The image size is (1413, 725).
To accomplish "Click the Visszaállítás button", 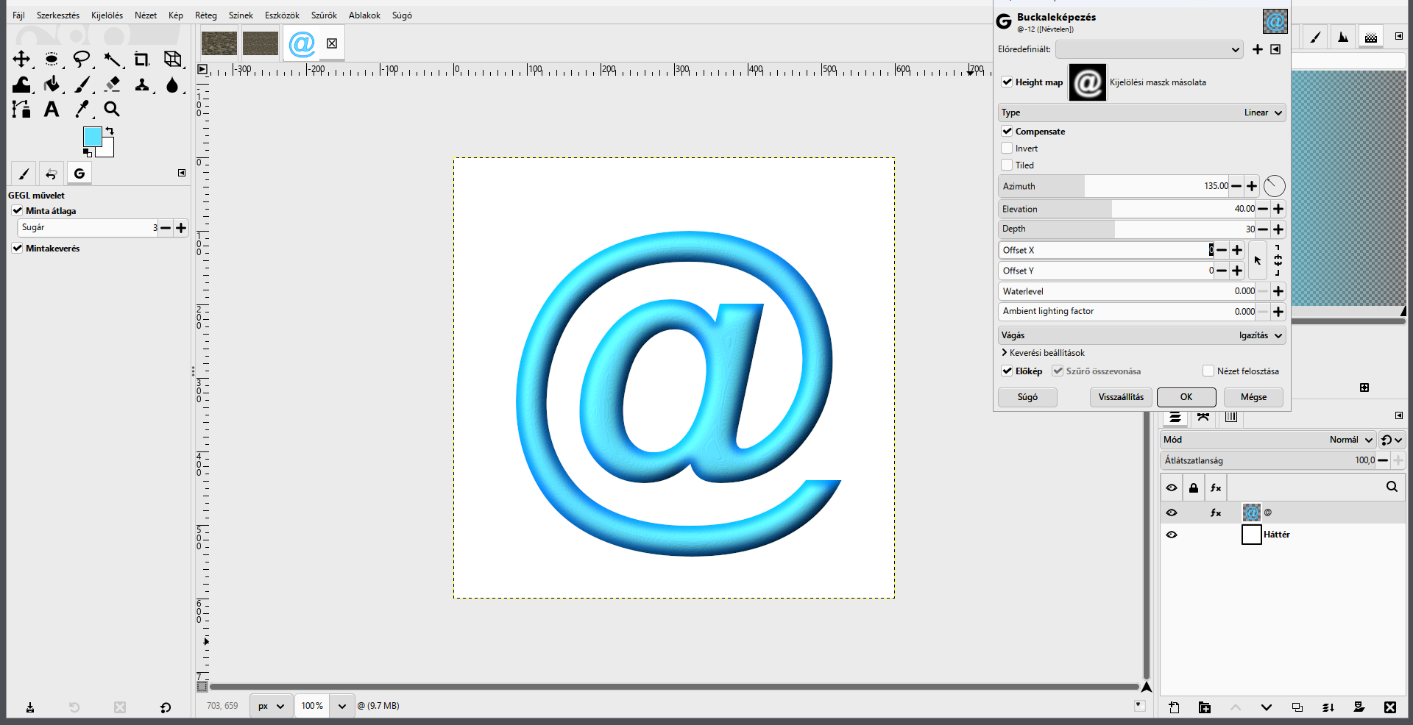I will click(1121, 397).
